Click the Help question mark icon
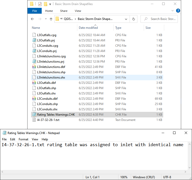192x180 pixels. (178, 11)
